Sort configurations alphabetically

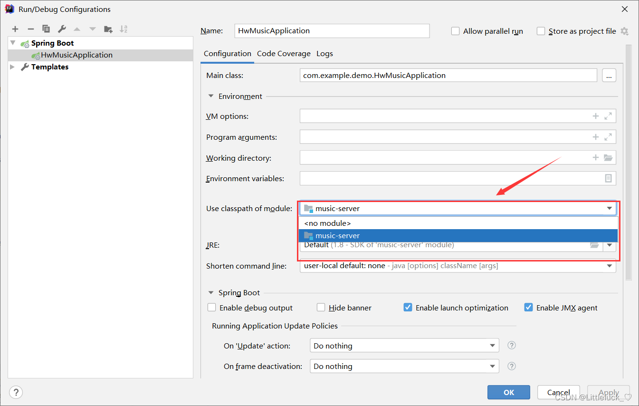click(124, 29)
